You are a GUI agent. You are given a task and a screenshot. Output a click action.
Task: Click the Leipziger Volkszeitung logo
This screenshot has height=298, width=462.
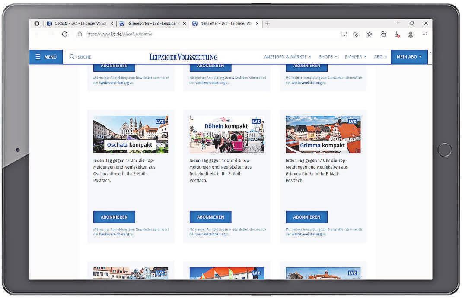(183, 57)
